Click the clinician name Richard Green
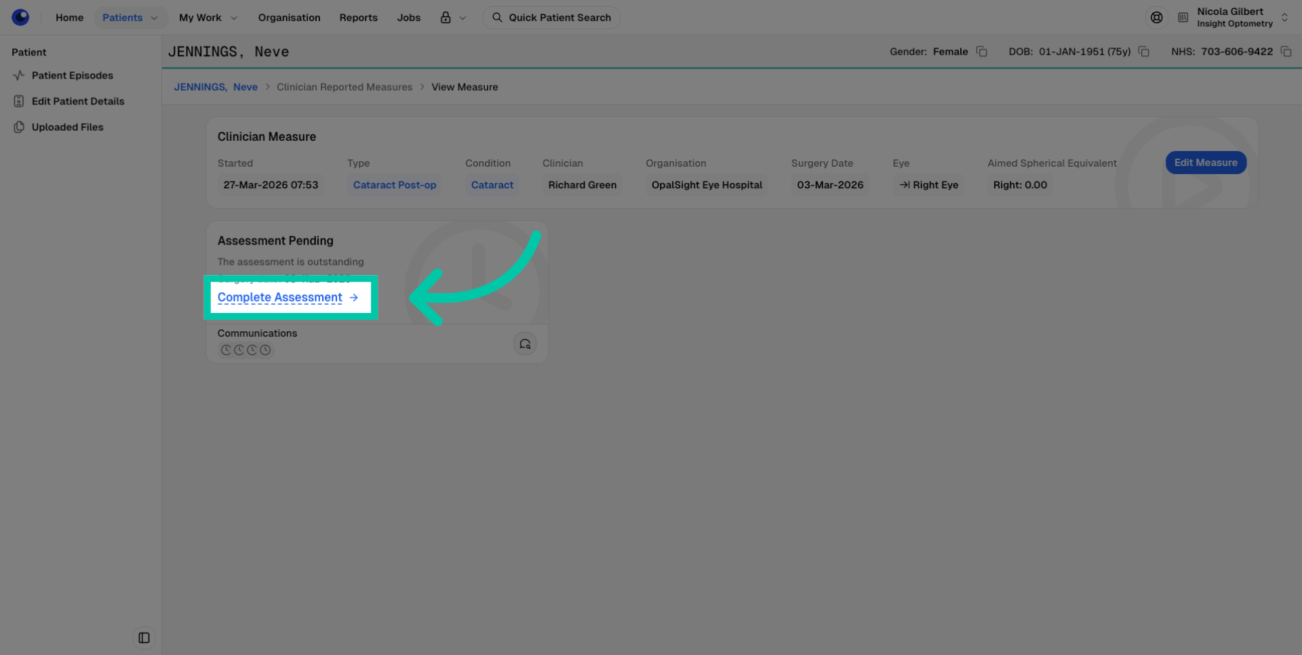Viewport: 1302px width, 655px height. tap(583, 185)
